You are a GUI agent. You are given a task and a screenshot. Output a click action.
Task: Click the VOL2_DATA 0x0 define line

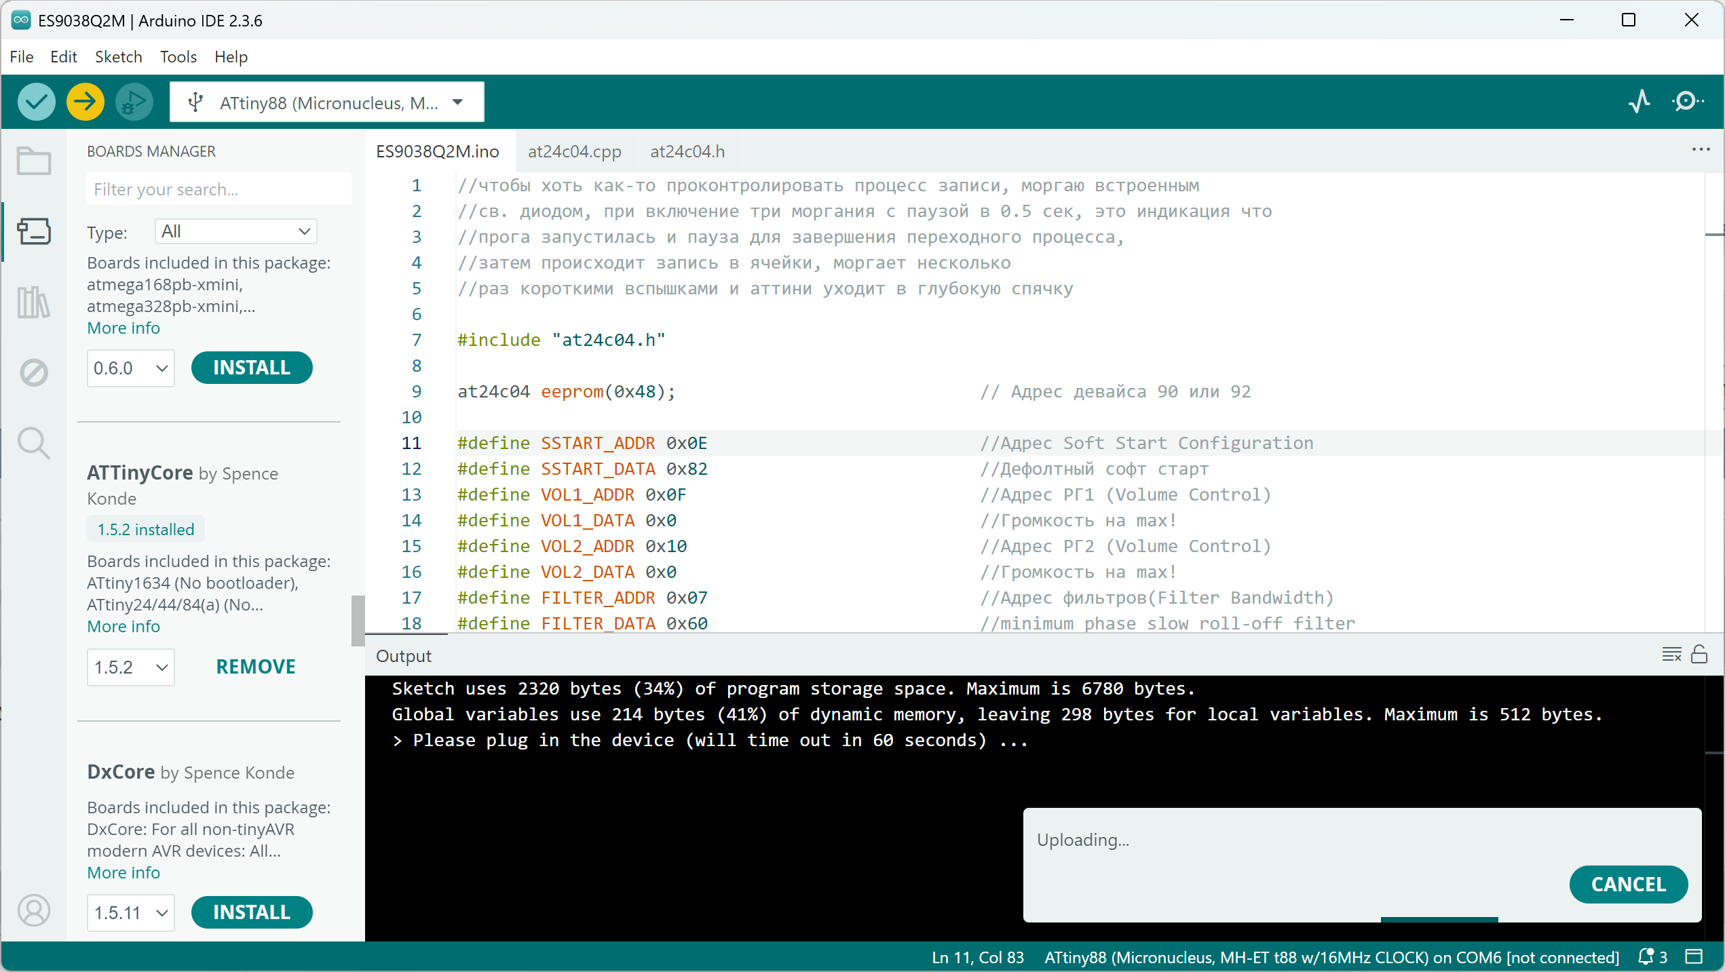567,572
